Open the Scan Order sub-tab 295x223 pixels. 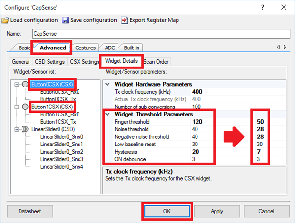[x=156, y=62]
